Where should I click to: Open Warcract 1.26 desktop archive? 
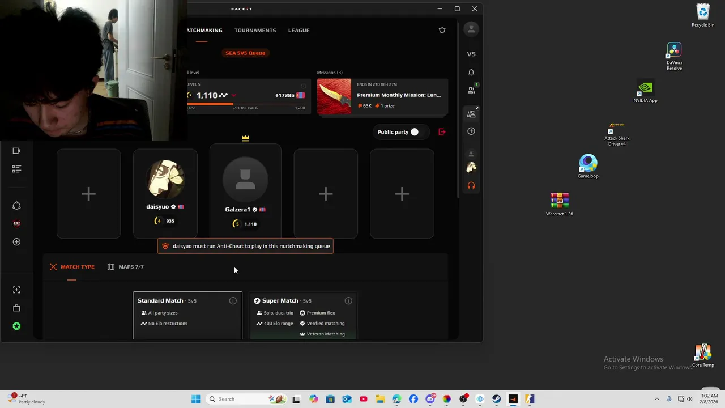click(559, 205)
